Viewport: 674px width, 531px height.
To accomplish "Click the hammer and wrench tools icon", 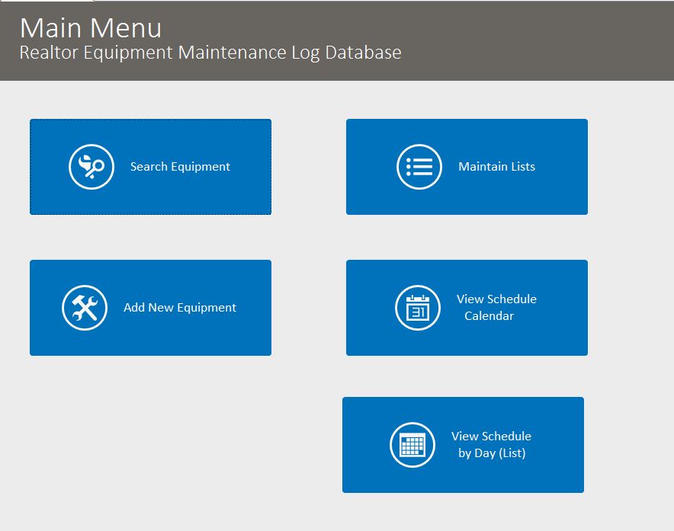I will (x=85, y=308).
